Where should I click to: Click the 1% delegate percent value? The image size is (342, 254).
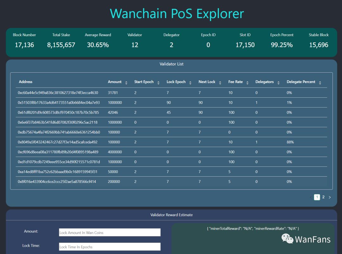pyautogui.click(x=289, y=102)
